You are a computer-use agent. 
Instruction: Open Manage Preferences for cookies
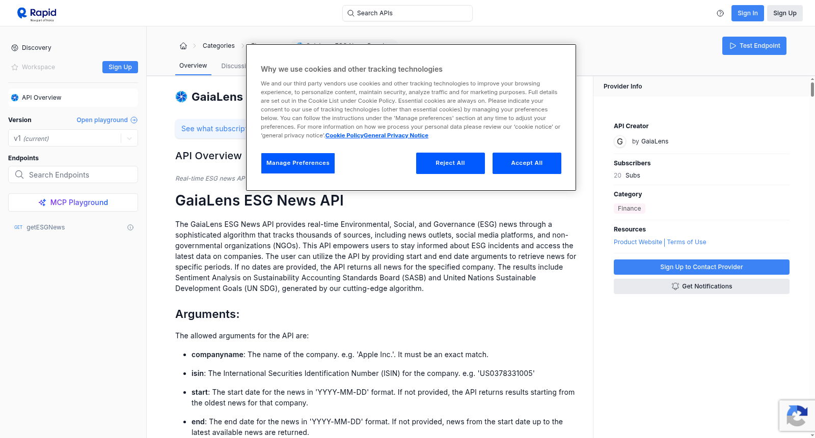click(298, 163)
